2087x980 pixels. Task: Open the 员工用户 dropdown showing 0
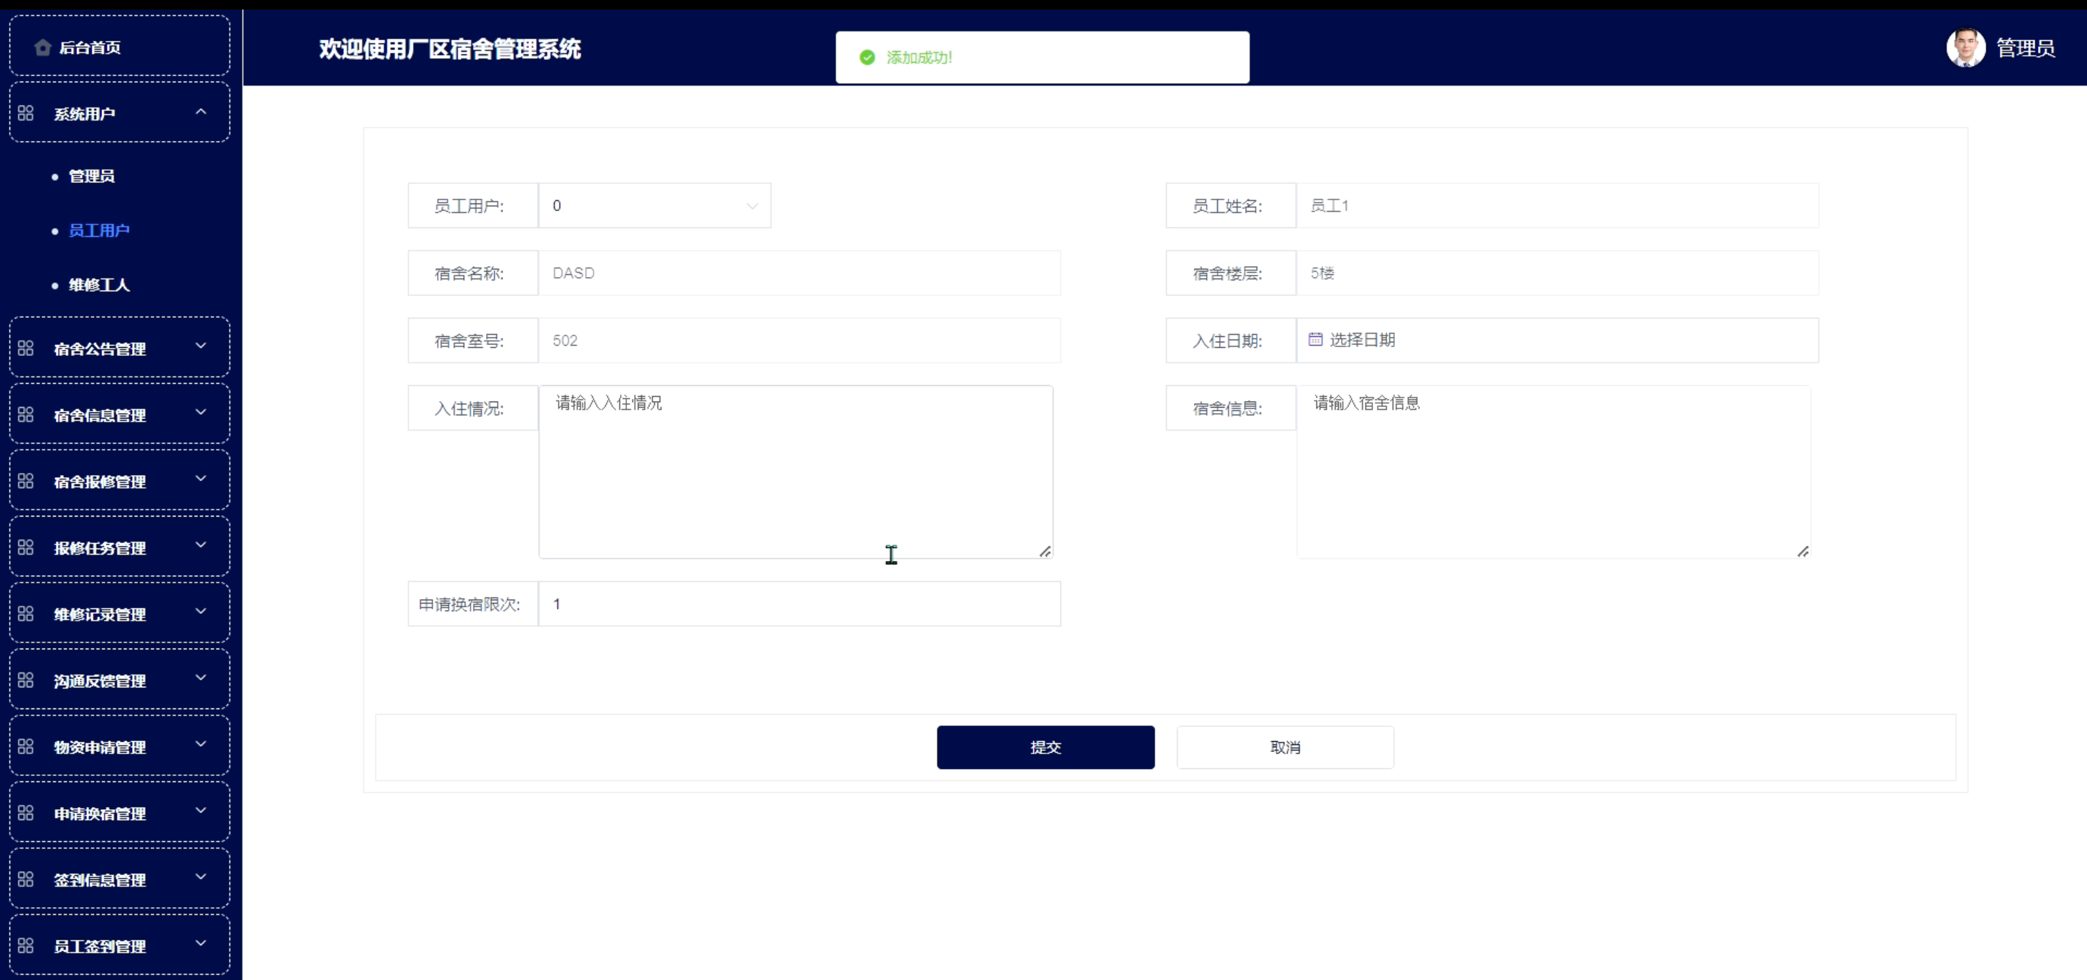[x=655, y=206]
